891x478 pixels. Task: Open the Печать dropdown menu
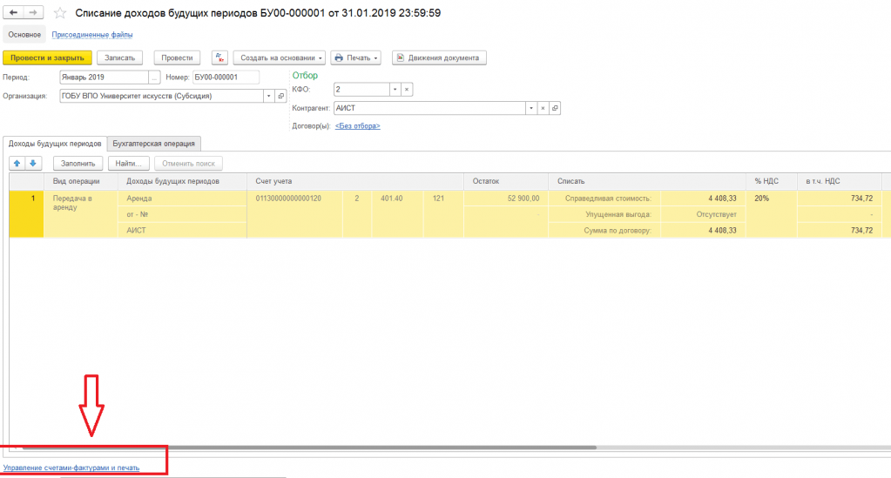tap(357, 58)
